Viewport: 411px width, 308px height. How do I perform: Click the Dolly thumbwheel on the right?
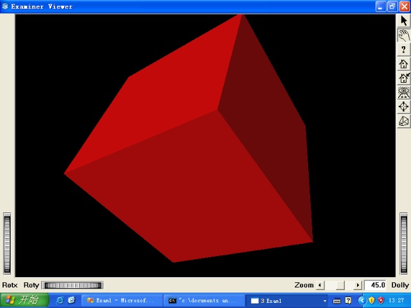(x=404, y=244)
